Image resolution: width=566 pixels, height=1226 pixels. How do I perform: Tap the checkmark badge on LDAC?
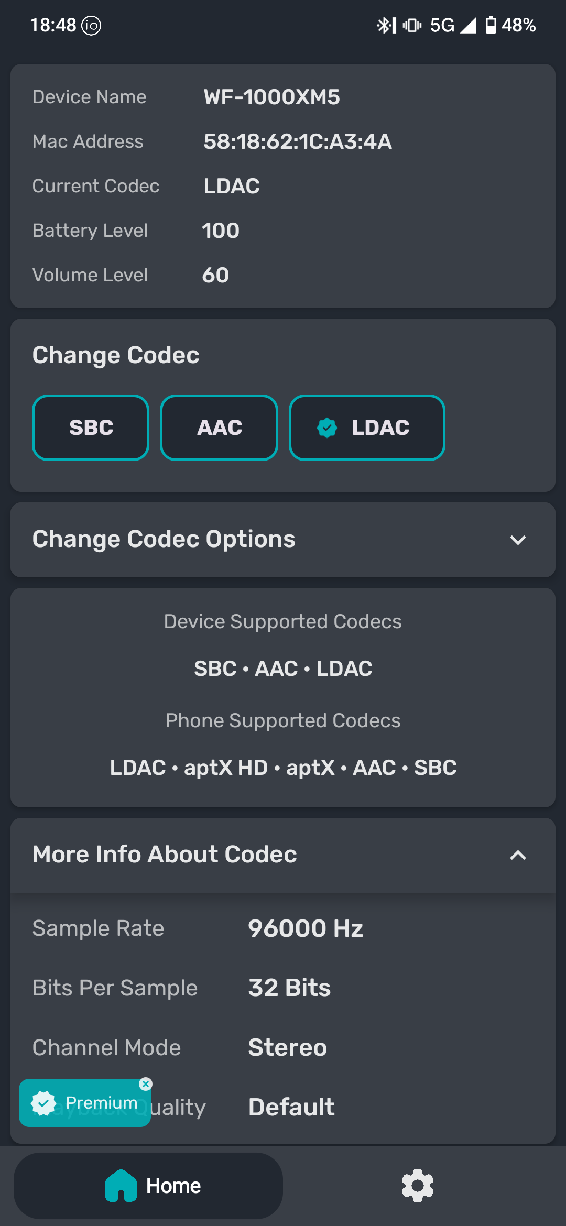(x=327, y=428)
